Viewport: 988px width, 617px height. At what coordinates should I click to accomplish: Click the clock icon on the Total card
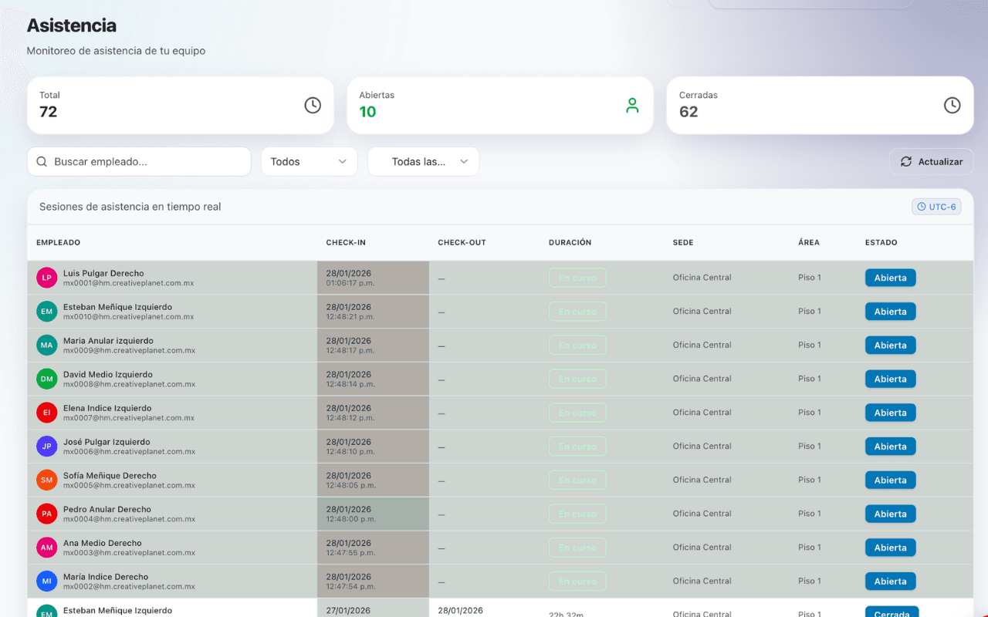tap(312, 105)
